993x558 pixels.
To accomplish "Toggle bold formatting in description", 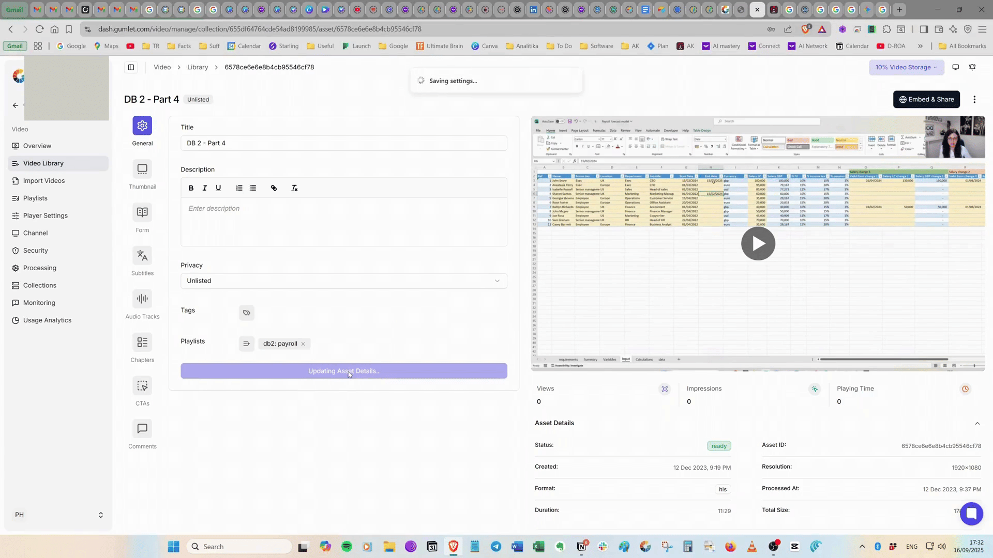I will 191,188.
